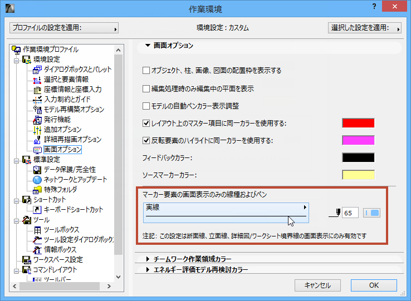Click the 座標情報と座標入力 icon
411x301 pixels.
(x=37, y=90)
